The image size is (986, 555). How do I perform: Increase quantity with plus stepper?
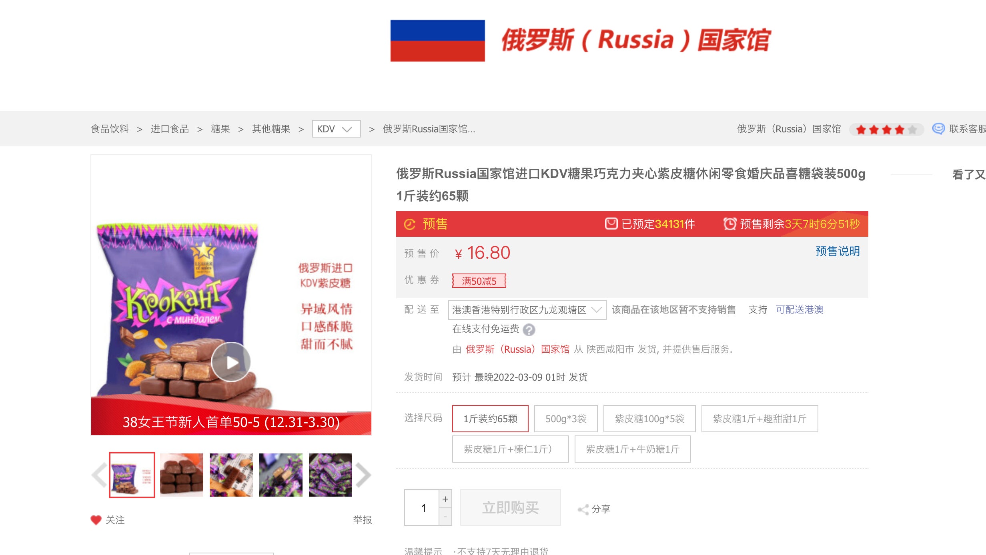point(445,499)
